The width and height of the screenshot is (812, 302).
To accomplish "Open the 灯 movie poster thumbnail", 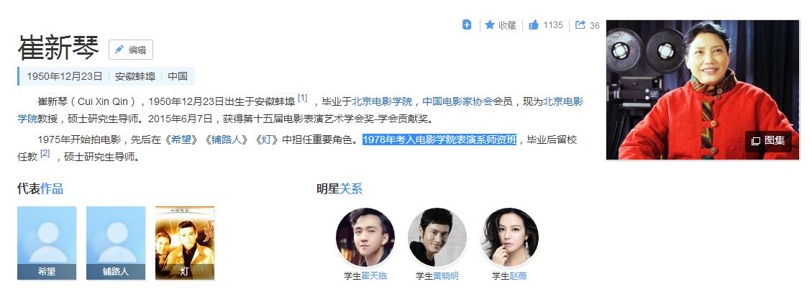I will pyautogui.click(x=185, y=243).
